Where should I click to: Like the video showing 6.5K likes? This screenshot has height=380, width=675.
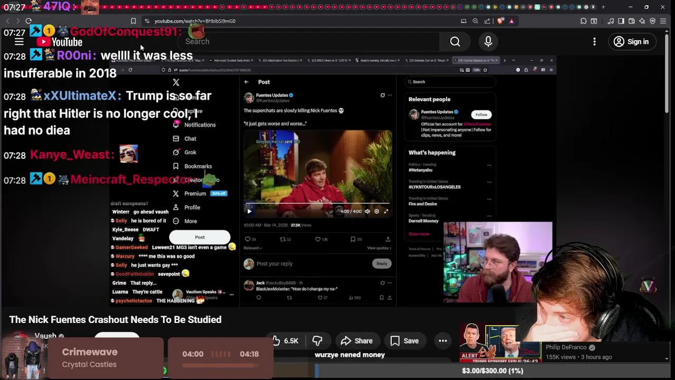pos(285,341)
